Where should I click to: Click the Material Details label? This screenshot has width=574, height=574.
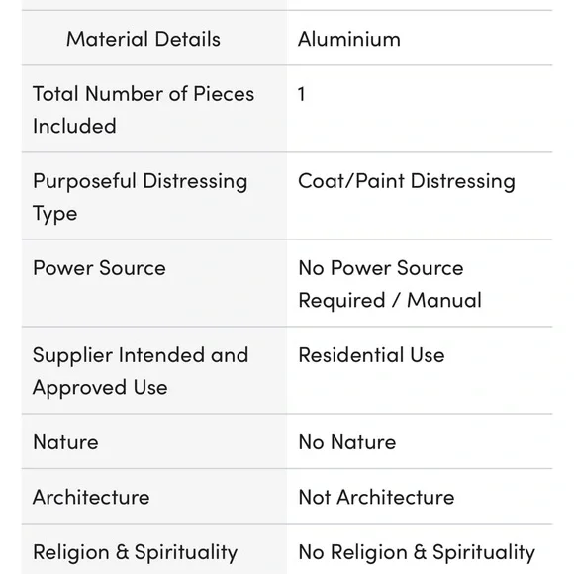click(x=143, y=39)
